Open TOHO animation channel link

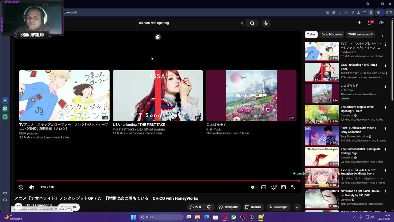click(x=37, y=205)
